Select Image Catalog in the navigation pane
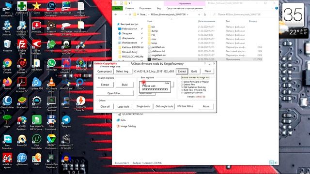Image resolution: width=310 pixels, height=174 pixels. pos(128,126)
